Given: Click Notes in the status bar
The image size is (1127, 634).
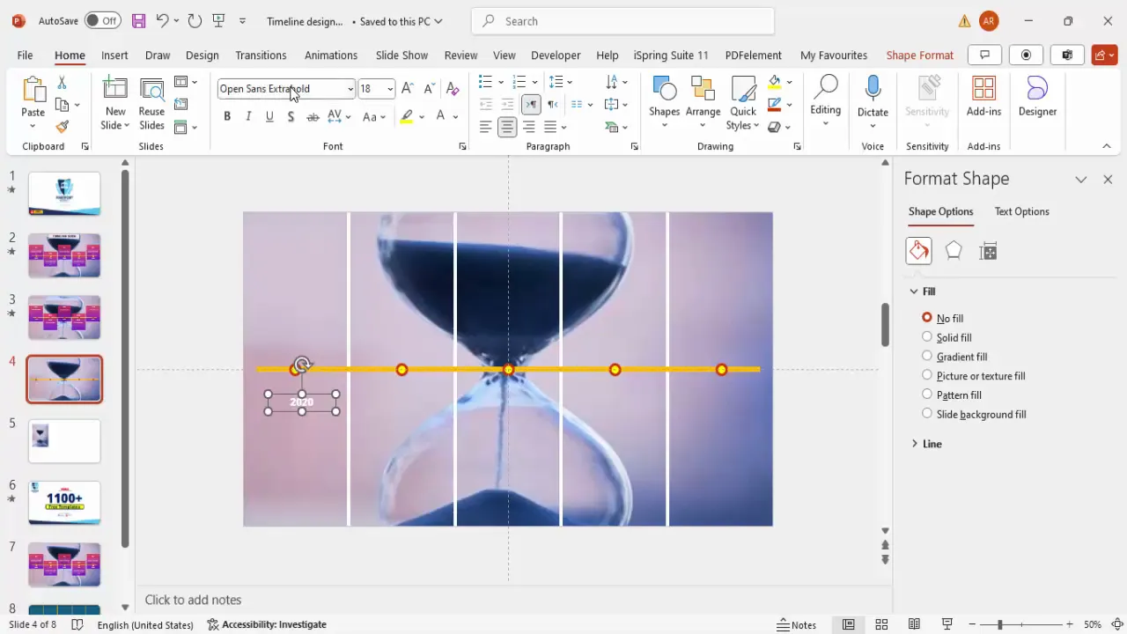Looking at the screenshot, I should [x=797, y=624].
